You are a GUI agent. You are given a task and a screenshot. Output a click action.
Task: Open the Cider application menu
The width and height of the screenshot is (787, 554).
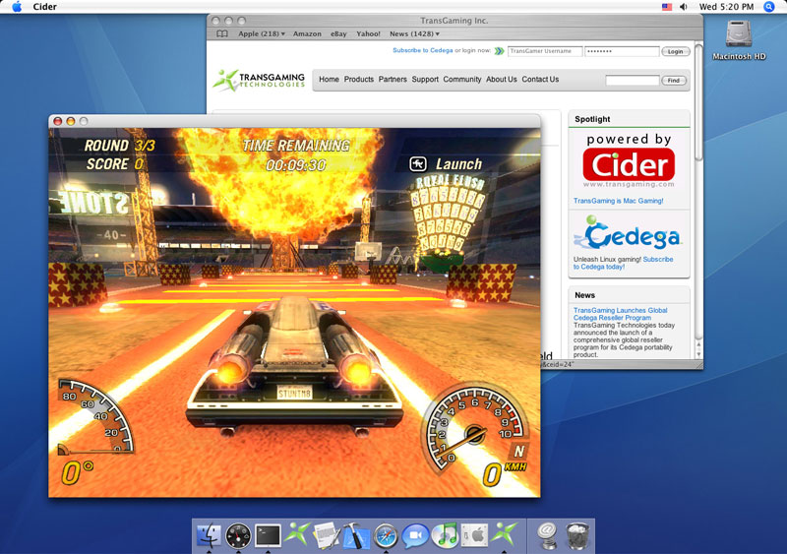(x=44, y=7)
